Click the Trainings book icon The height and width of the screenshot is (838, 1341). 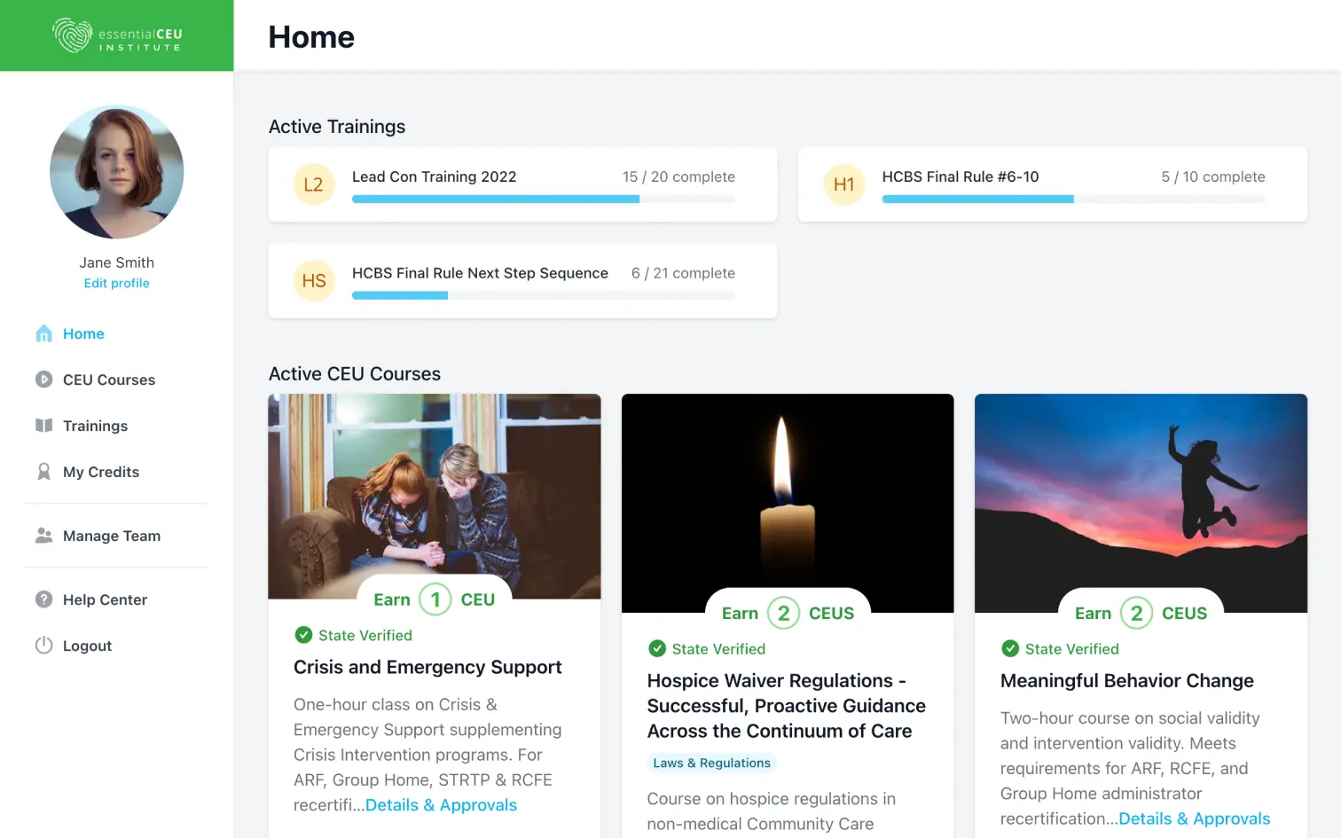[x=43, y=426]
